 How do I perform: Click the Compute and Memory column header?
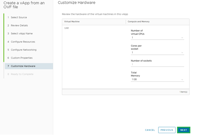(x=138, y=22)
